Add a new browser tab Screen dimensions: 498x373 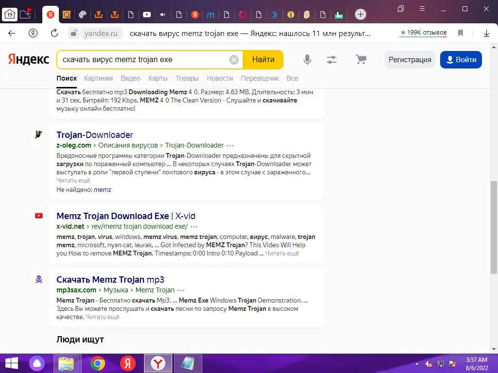[x=360, y=14]
